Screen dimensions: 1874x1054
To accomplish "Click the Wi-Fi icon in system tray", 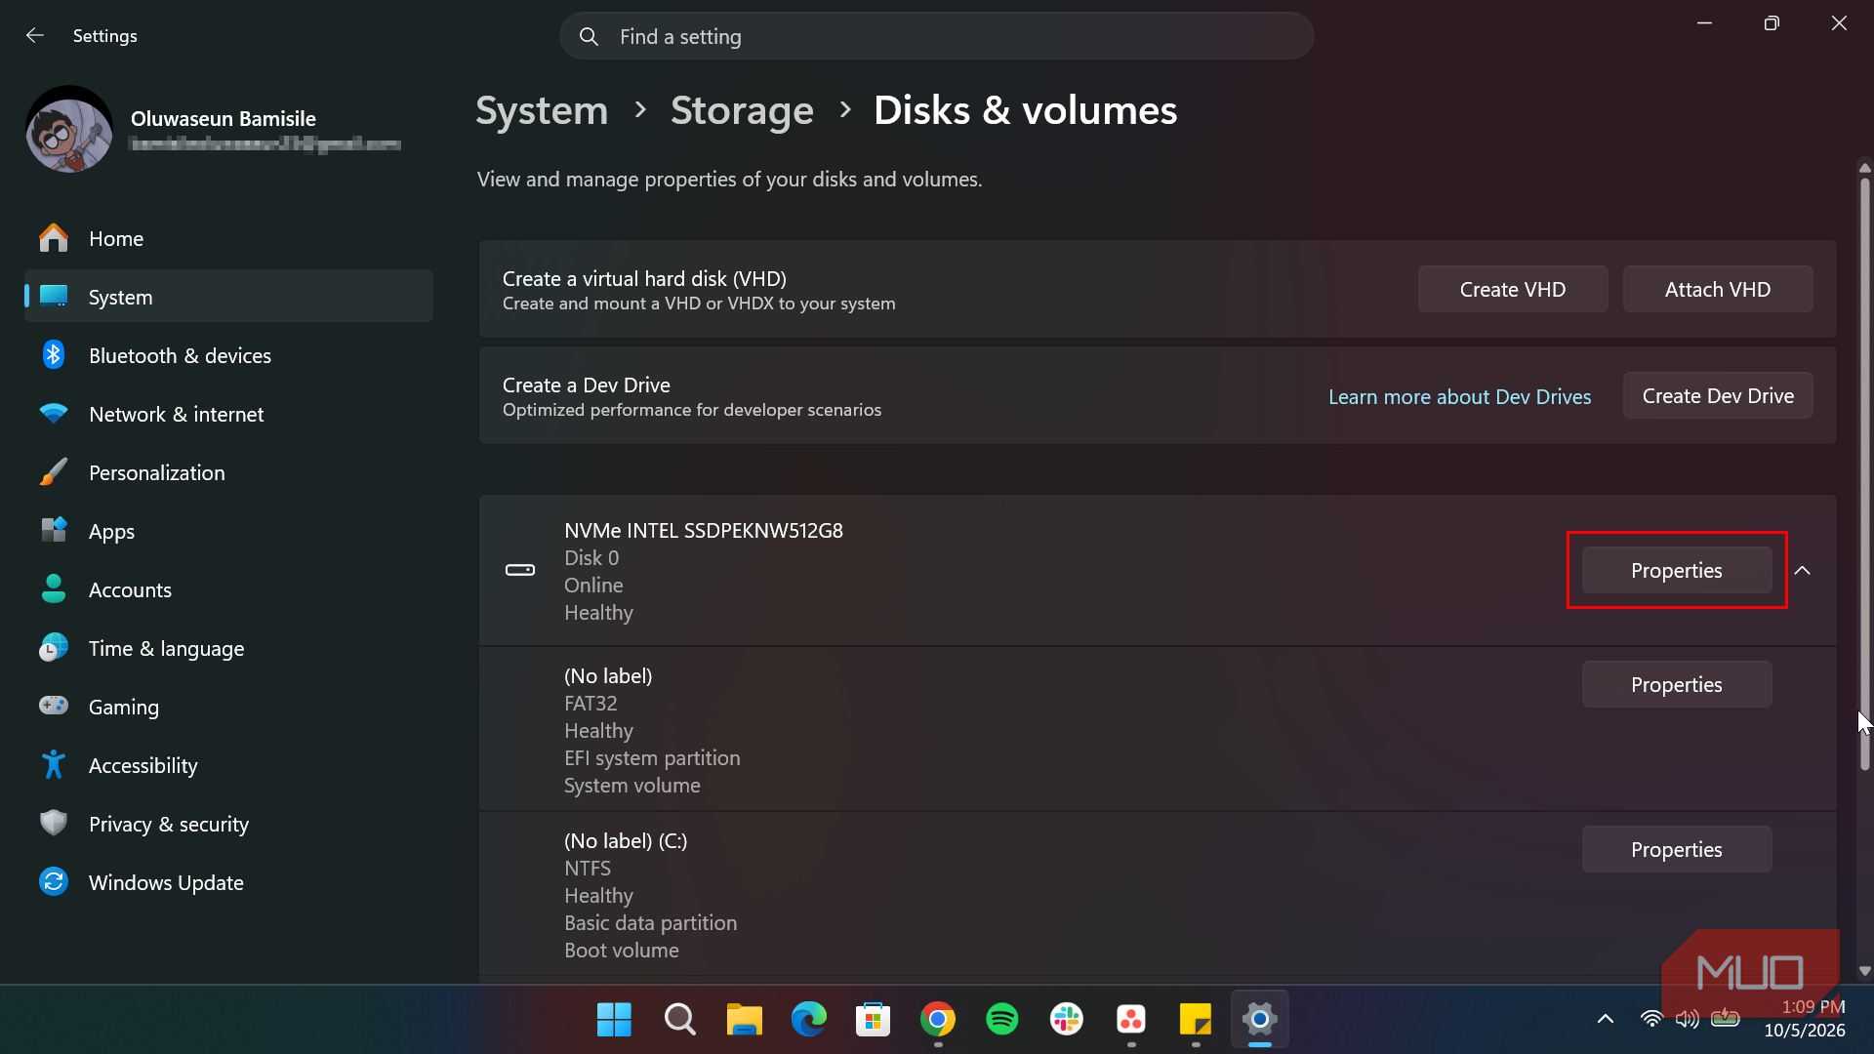I will click(x=1651, y=1019).
